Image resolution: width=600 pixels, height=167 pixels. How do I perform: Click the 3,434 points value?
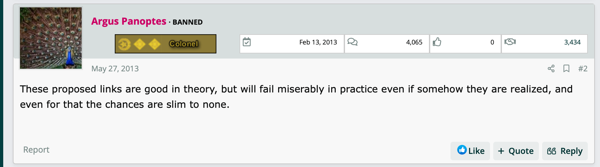pyautogui.click(x=572, y=42)
